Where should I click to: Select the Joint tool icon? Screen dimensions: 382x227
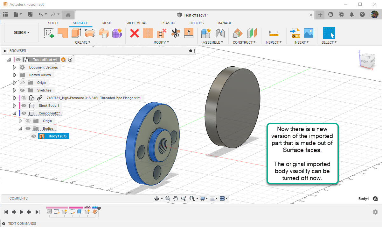(220, 33)
